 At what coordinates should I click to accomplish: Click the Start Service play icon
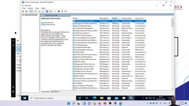click(x=56, y=11)
